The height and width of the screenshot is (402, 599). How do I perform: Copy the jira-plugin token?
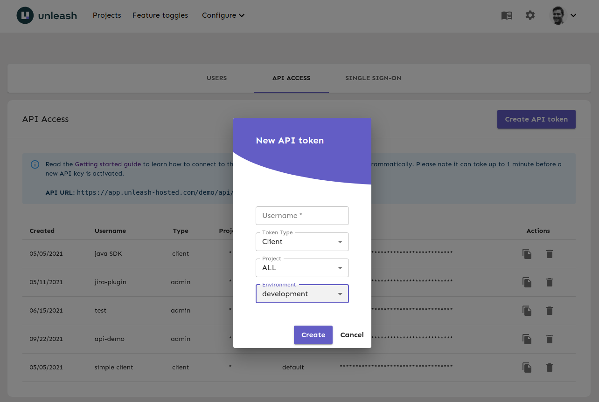(x=527, y=282)
